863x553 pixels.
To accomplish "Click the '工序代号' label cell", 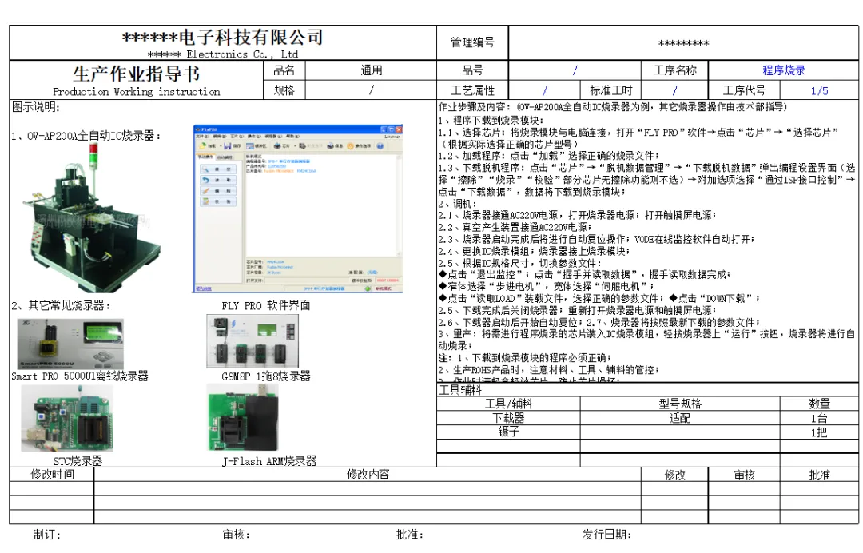I will (x=744, y=90).
